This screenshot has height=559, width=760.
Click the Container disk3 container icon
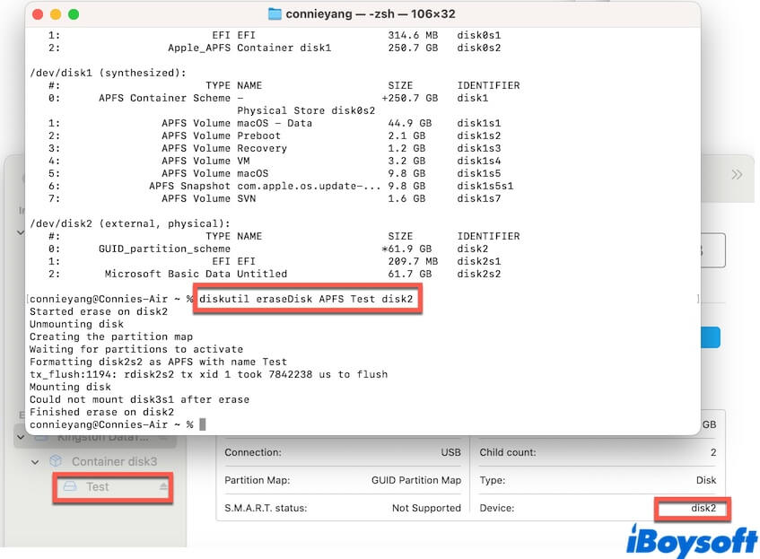(x=57, y=461)
